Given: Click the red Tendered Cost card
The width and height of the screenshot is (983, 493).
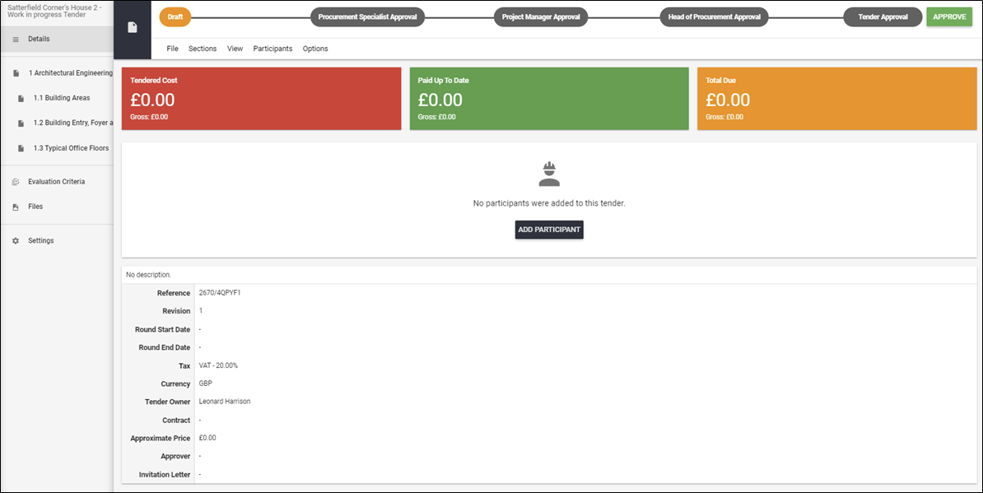Looking at the screenshot, I should (x=262, y=98).
